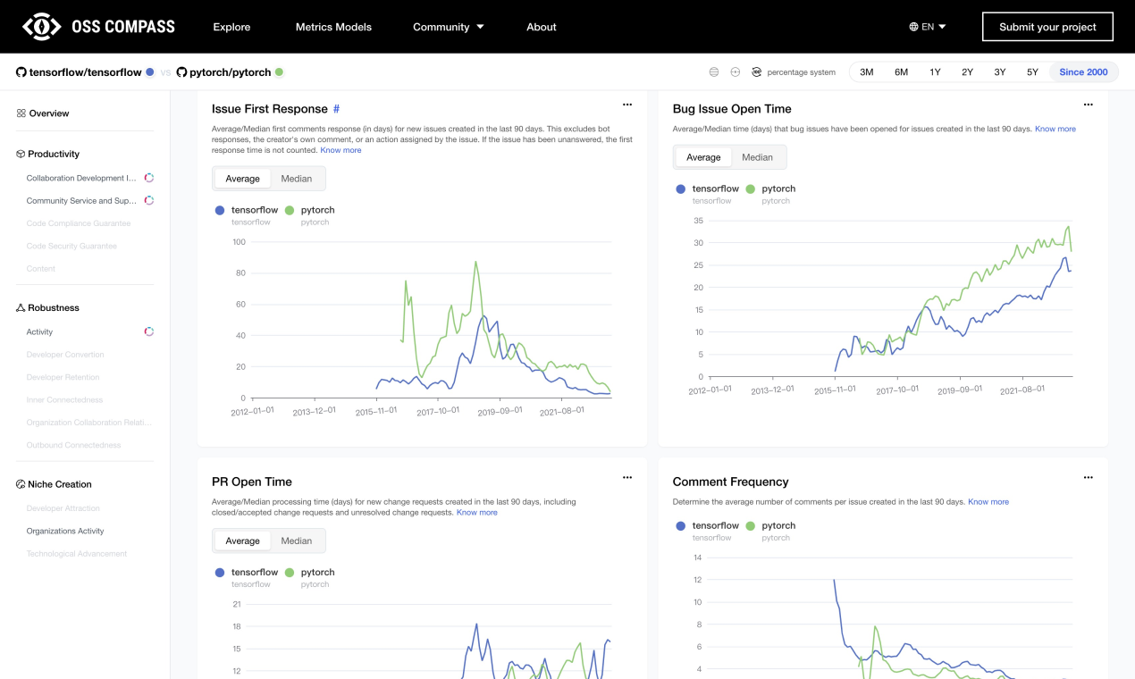
Task: Click the percentage system icon
Action: click(756, 72)
